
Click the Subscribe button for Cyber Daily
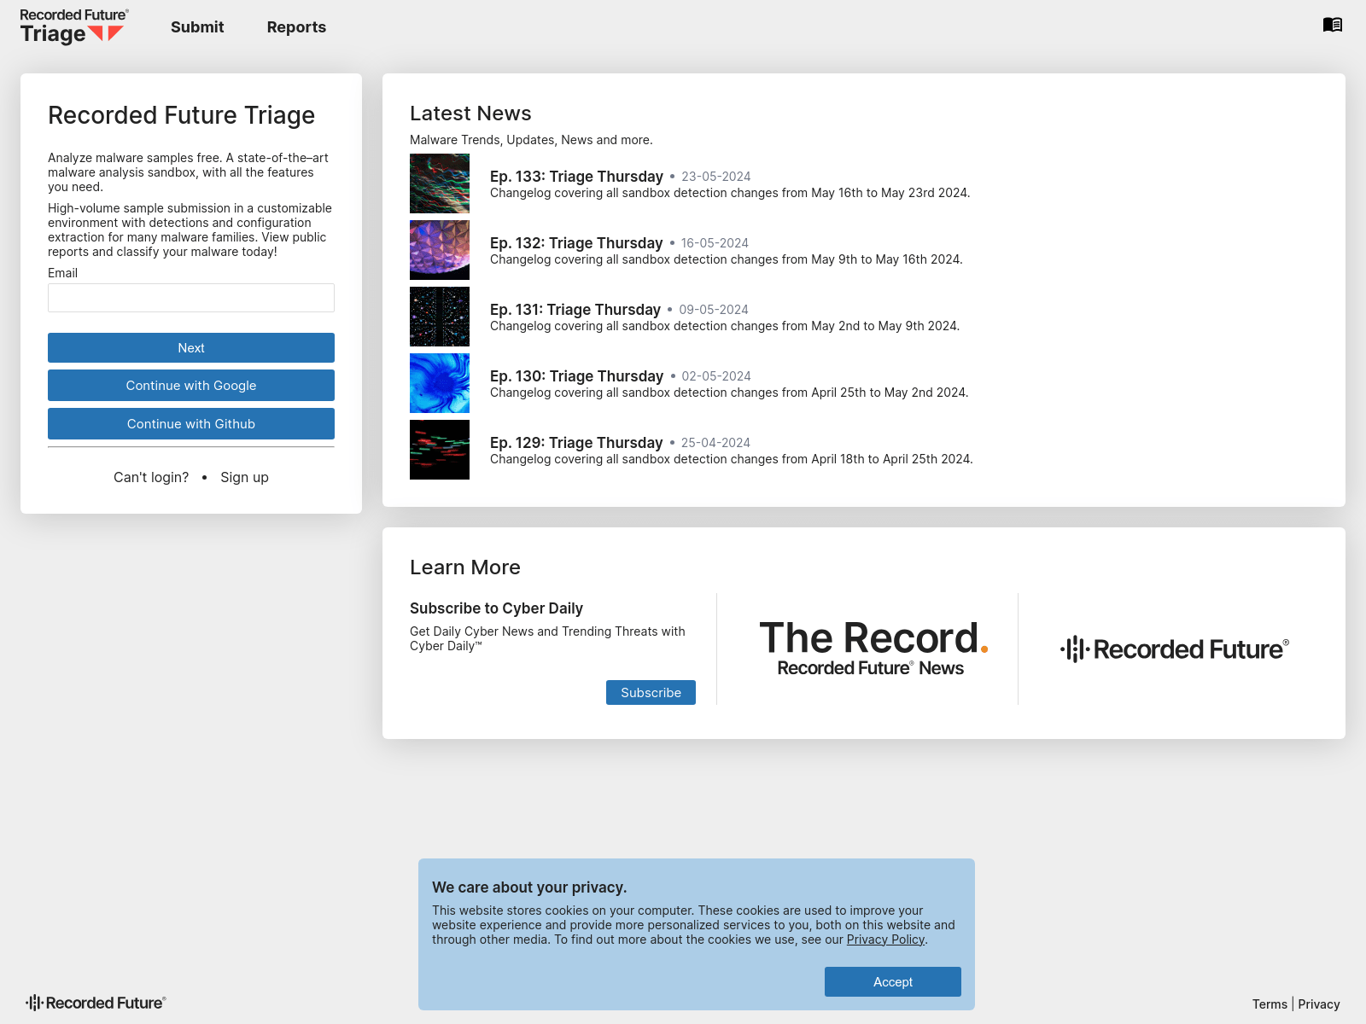[x=651, y=693]
